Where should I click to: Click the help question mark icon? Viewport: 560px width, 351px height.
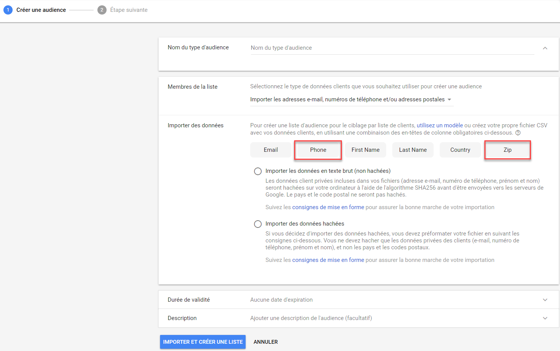(518, 133)
